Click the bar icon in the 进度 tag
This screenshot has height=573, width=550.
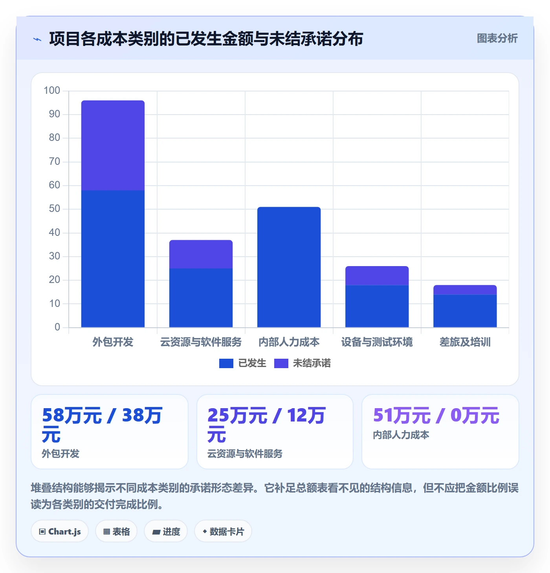pos(156,532)
